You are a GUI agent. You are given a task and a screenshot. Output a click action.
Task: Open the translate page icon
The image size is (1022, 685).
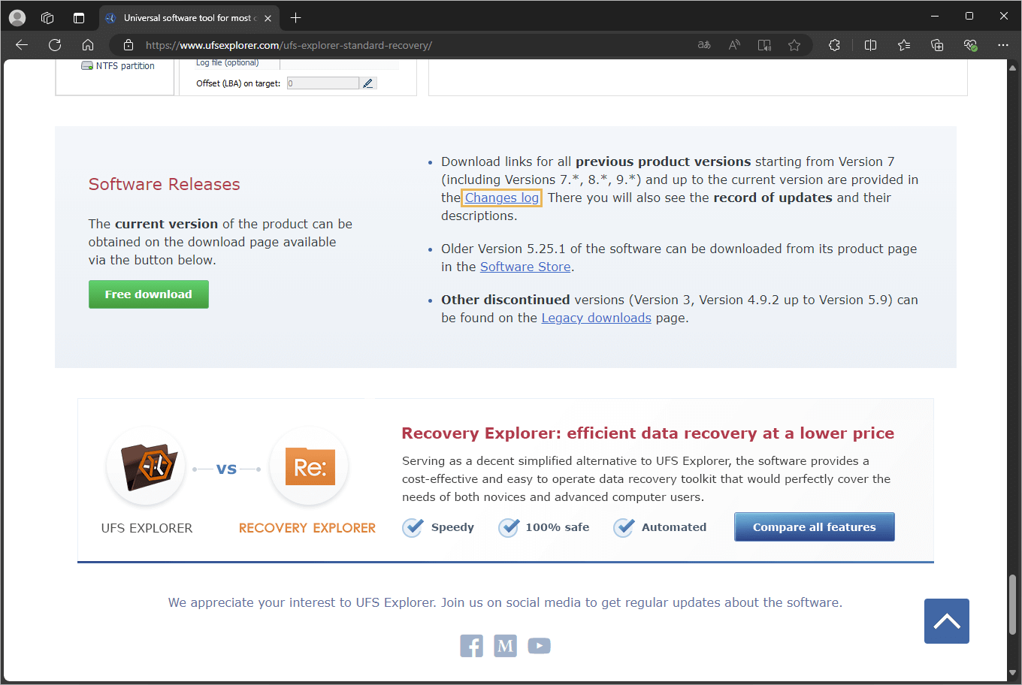point(704,45)
